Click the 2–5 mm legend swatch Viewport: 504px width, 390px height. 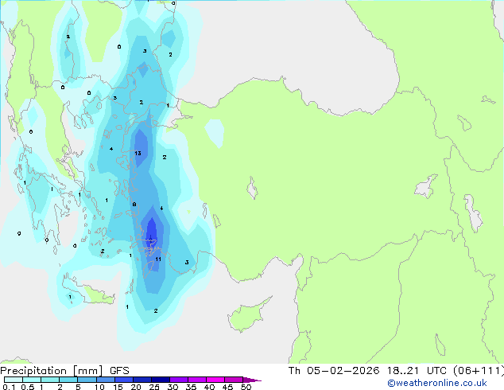tap(68, 380)
